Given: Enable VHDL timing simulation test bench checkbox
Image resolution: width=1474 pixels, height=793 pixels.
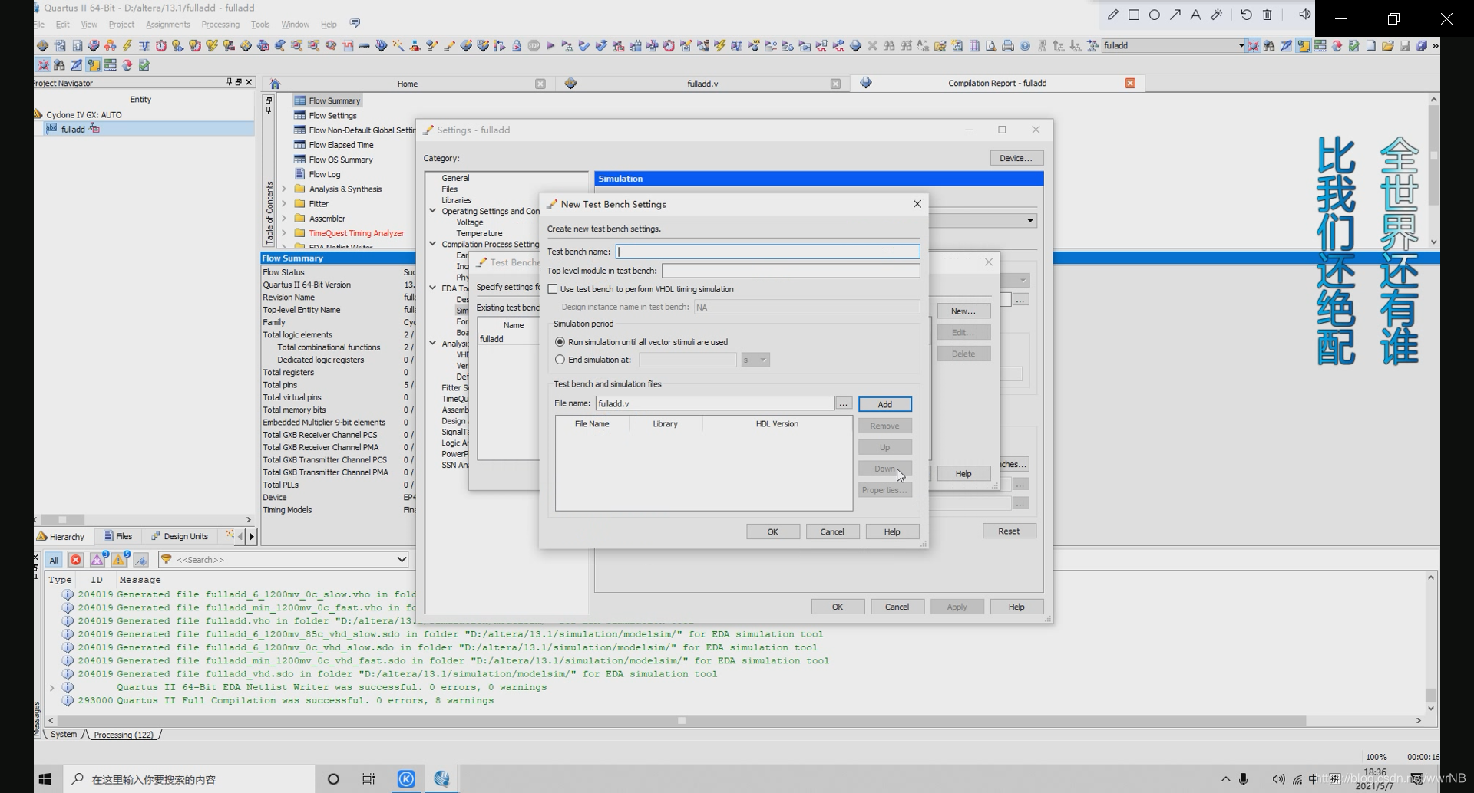Looking at the screenshot, I should [x=553, y=289].
